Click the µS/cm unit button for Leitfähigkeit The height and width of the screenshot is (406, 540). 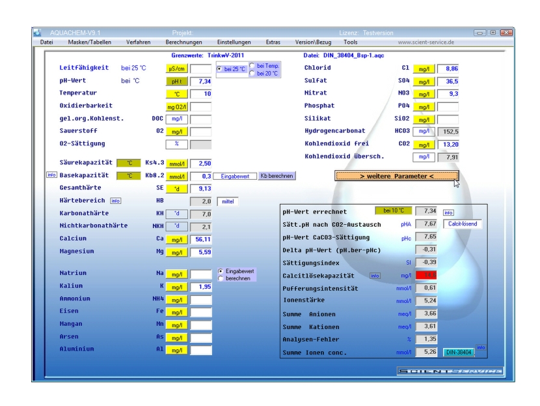tap(177, 68)
